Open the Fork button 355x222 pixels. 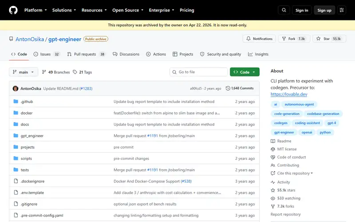294,39
